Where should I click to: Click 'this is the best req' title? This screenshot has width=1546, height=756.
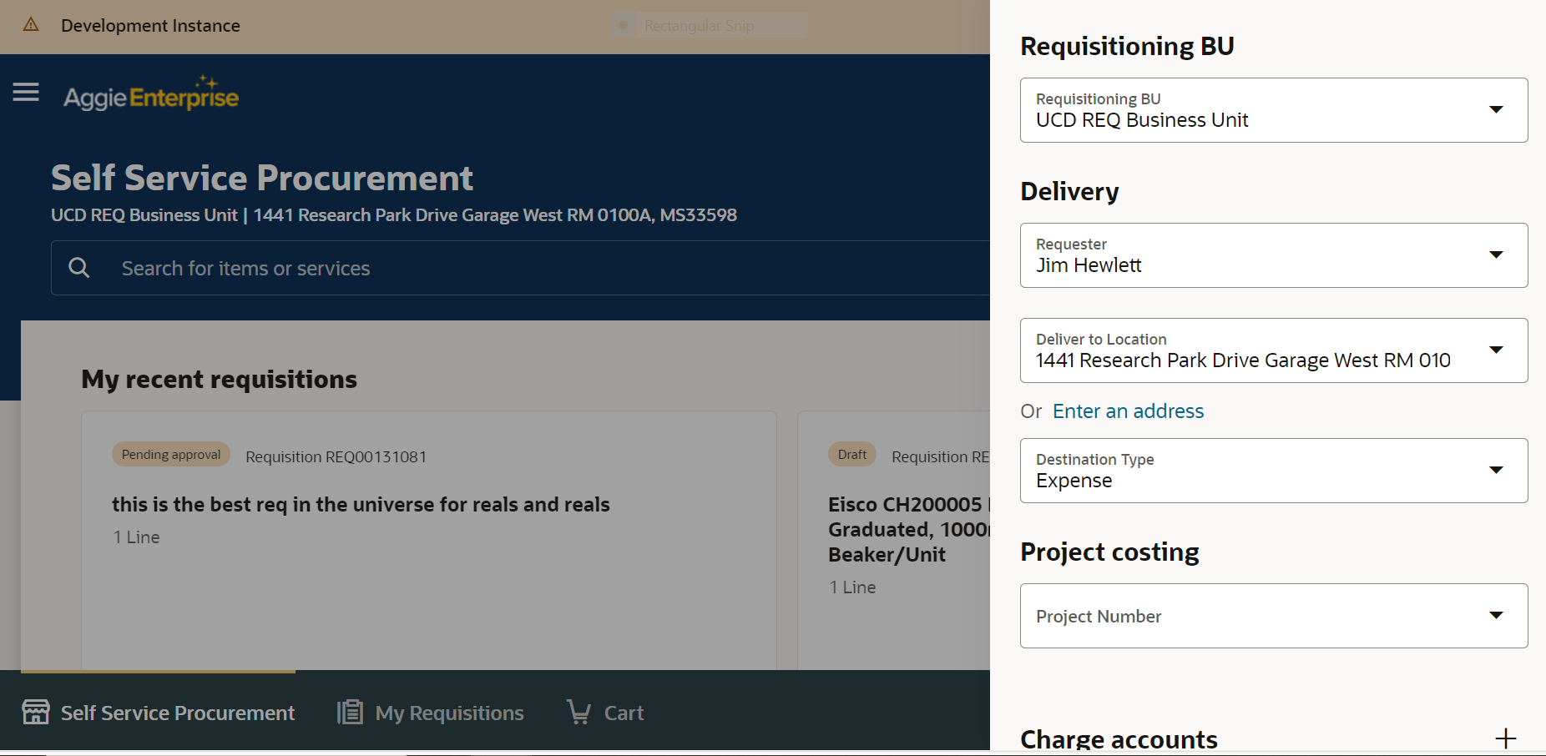tap(361, 505)
